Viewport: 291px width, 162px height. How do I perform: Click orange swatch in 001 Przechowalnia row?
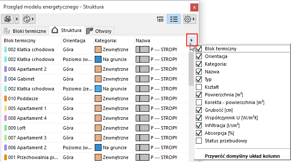tap(98, 157)
